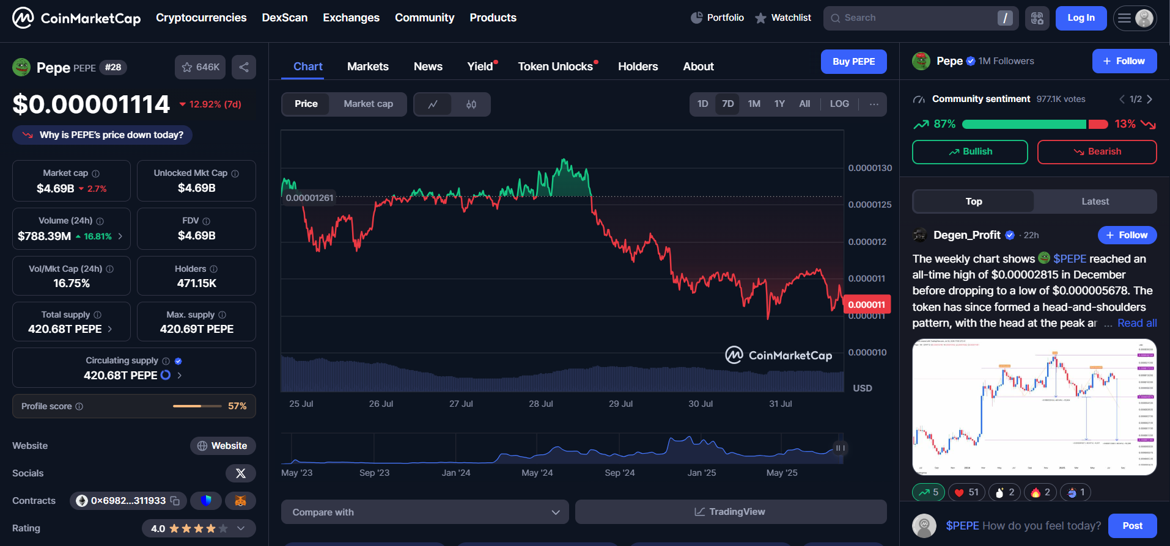Click the Log In button

click(1081, 18)
